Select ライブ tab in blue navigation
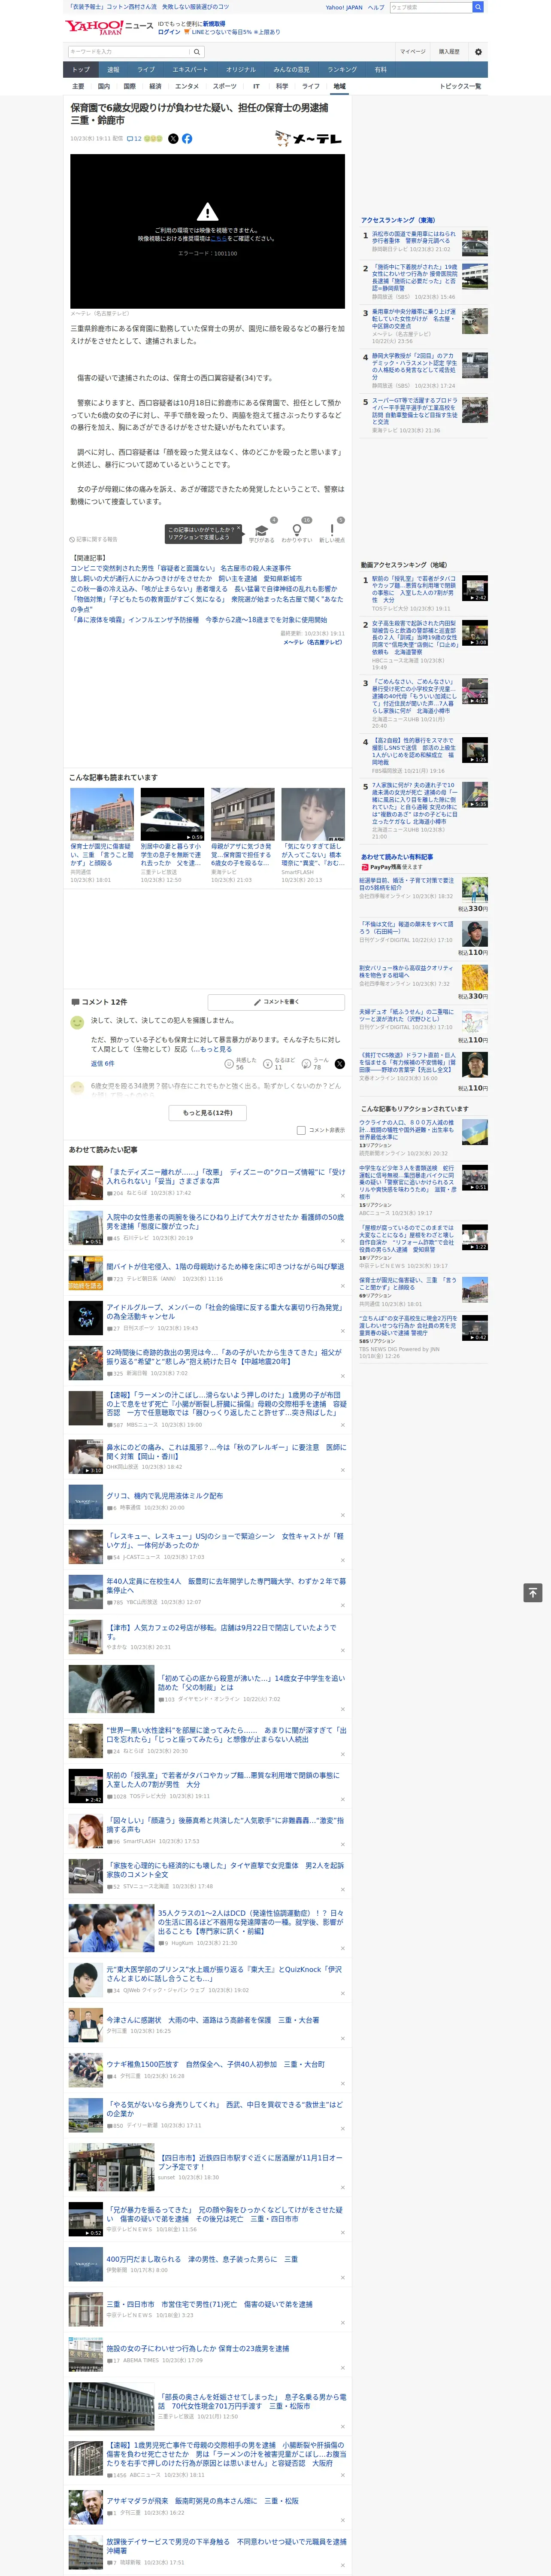This screenshot has height=2576, width=551. click(146, 70)
